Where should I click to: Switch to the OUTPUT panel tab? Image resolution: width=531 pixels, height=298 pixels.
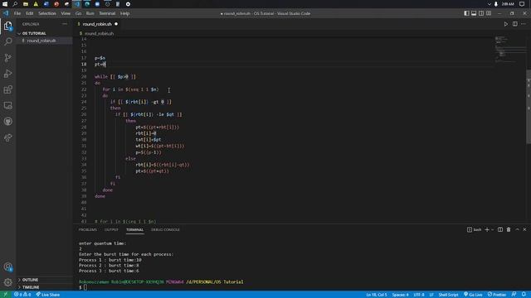tap(111, 230)
